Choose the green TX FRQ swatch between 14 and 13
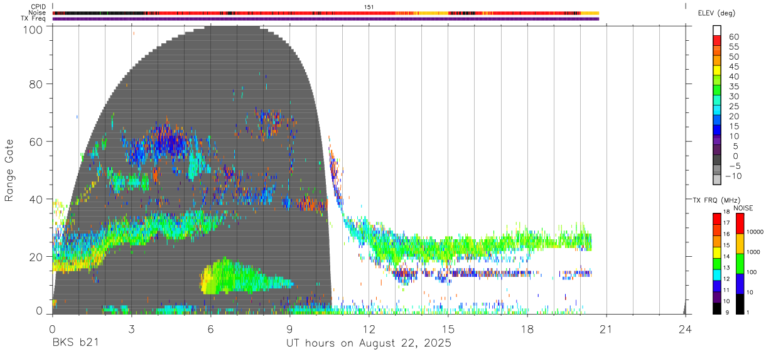The width and height of the screenshot is (771, 356). [717, 263]
